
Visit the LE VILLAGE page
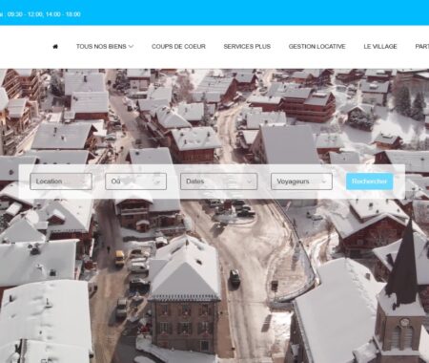pyautogui.click(x=380, y=47)
